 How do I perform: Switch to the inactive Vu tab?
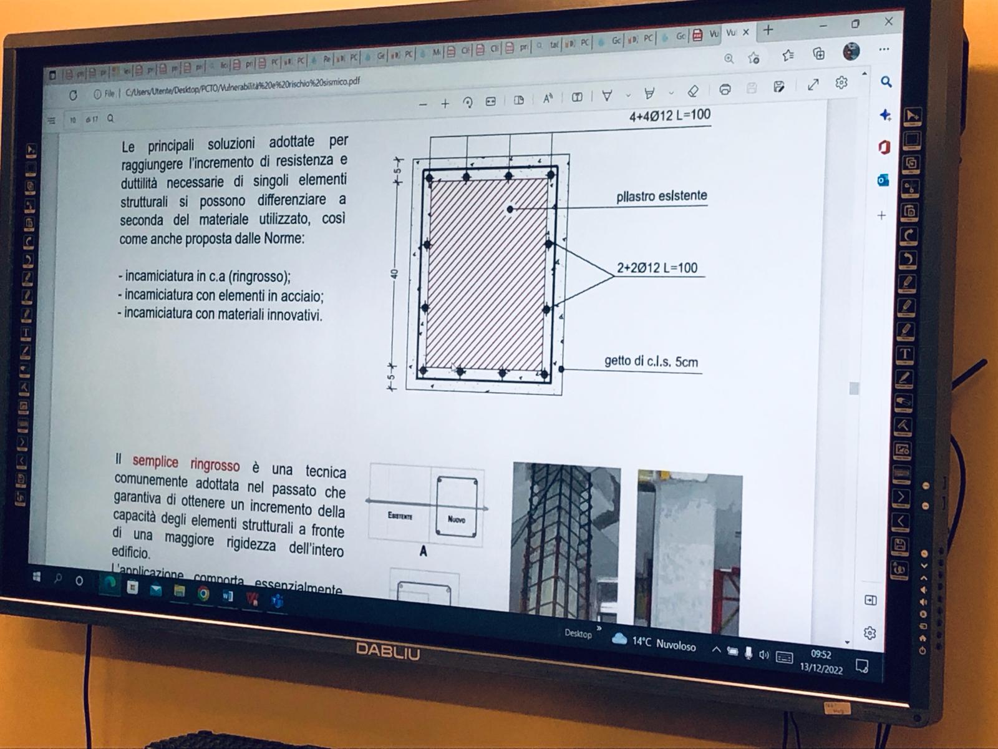(x=713, y=34)
